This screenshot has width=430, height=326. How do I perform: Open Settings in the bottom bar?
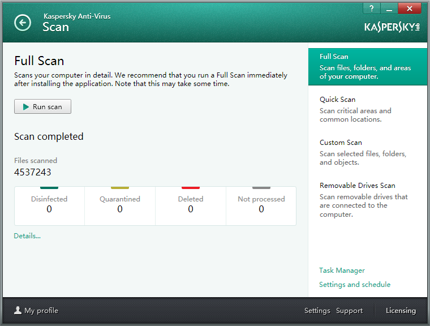(x=317, y=311)
